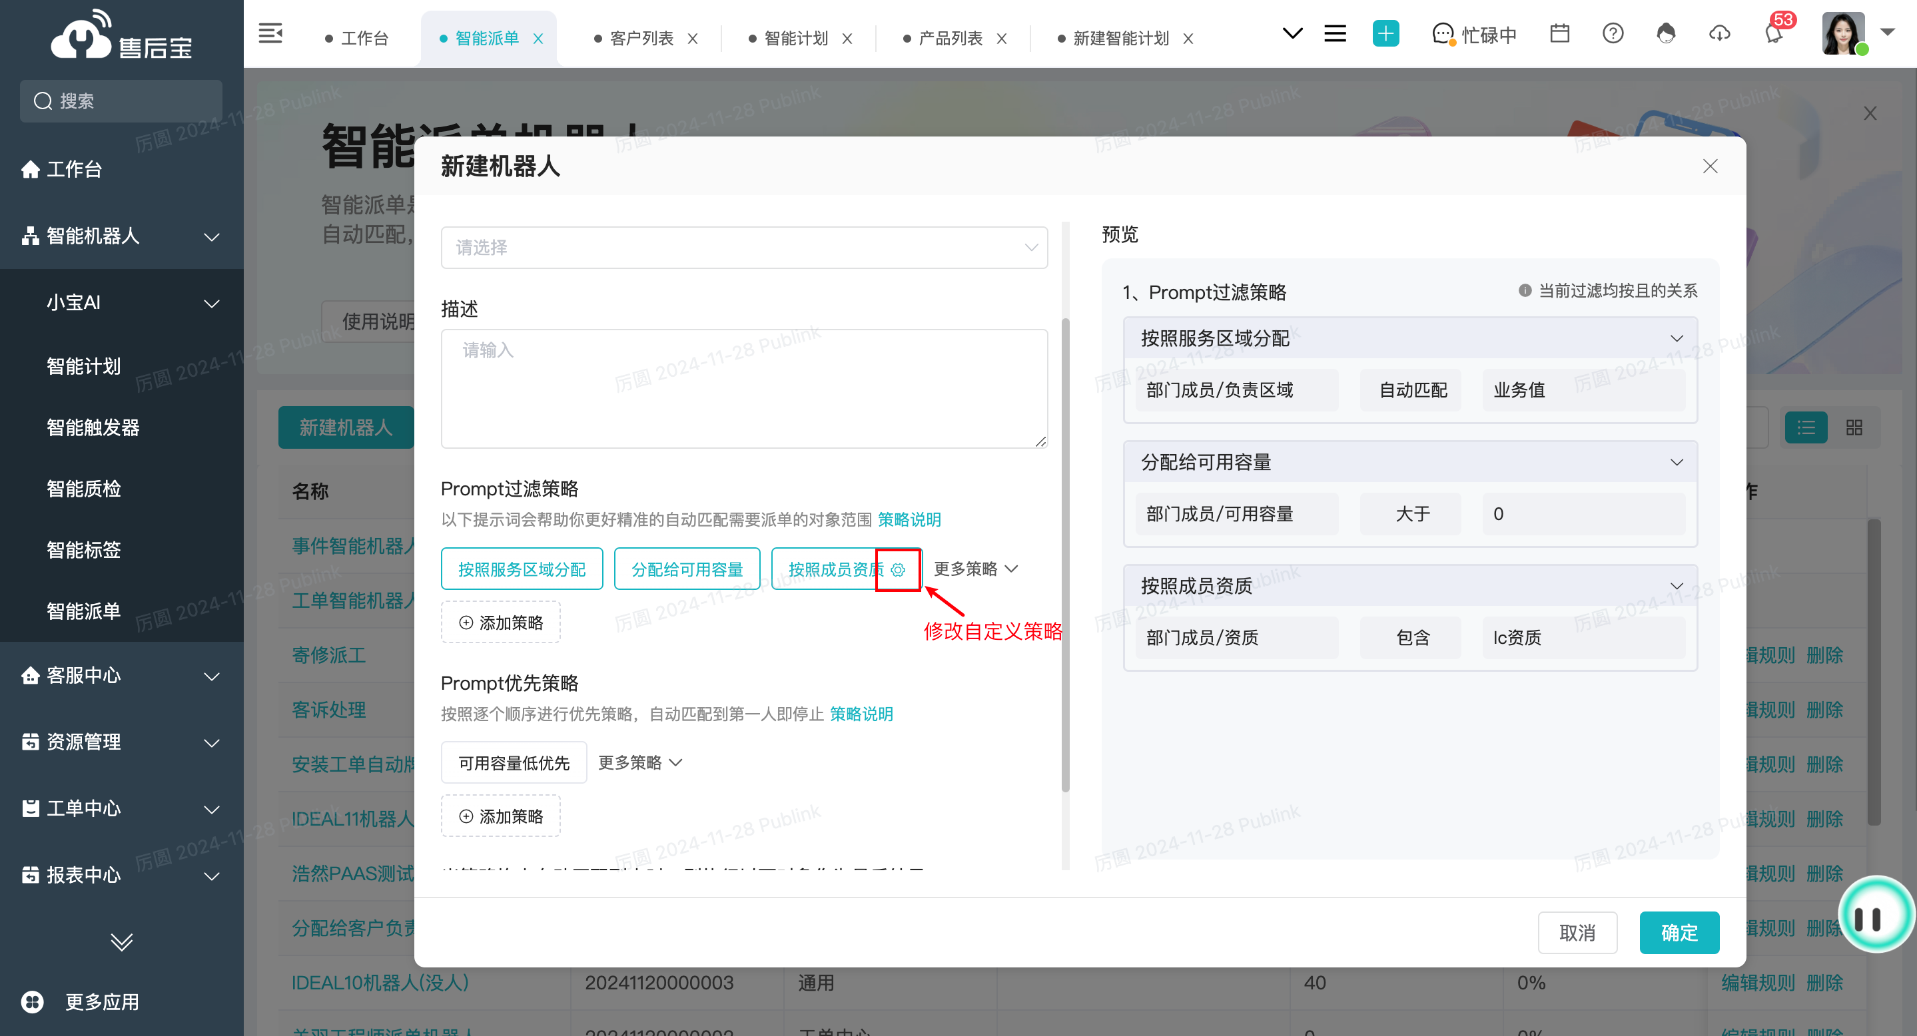Expand the 资源管理 sidebar menu
Viewport: 1917px width, 1036px height.
212,743
